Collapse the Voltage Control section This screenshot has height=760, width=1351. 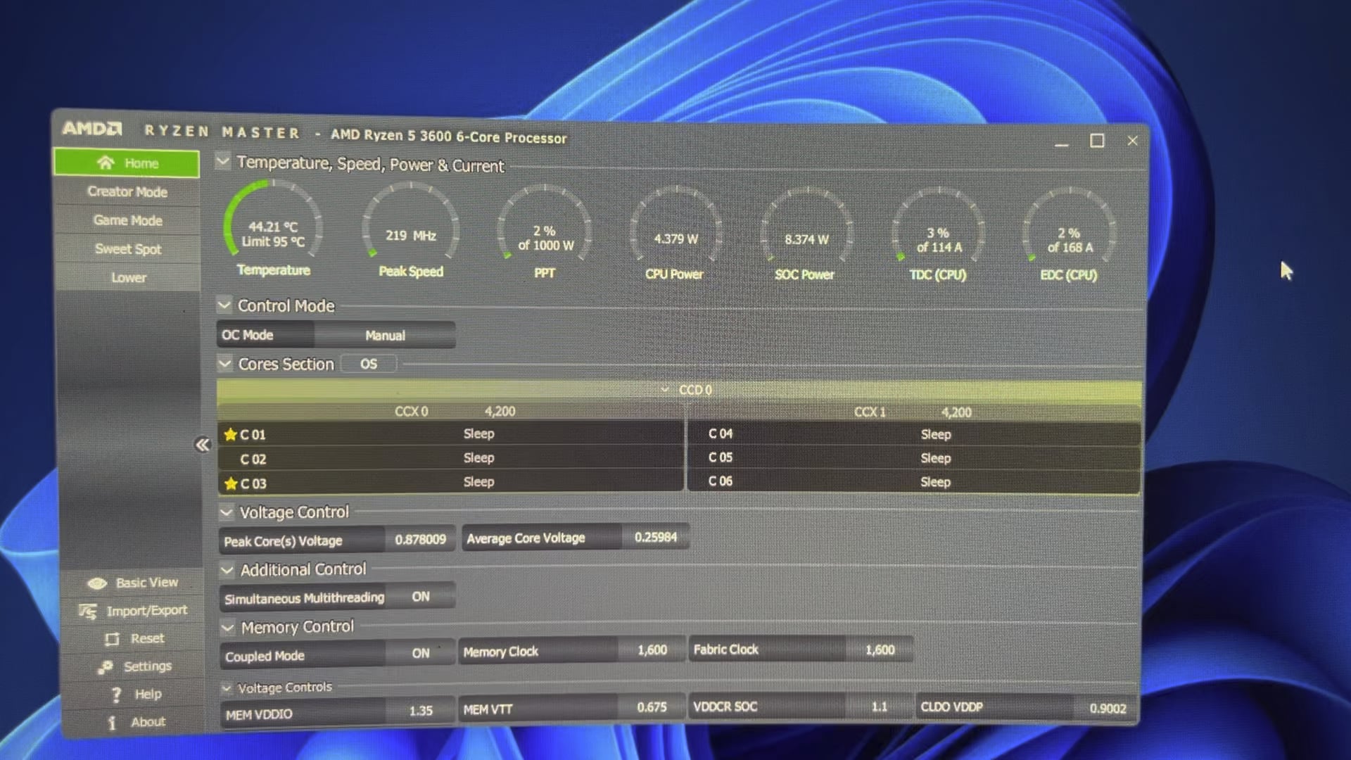226,512
